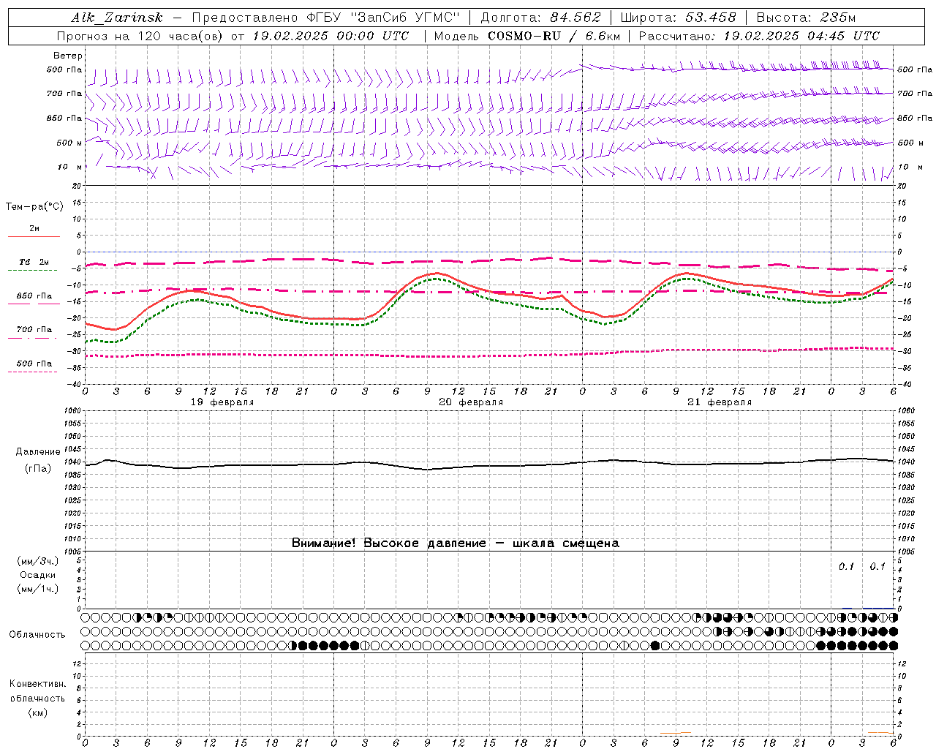The width and height of the screenshot is (936, 749).
Task: Click Рассчитано: 19.02.2025 04:45 UTC timestamp
Action: tap(759, 36)
